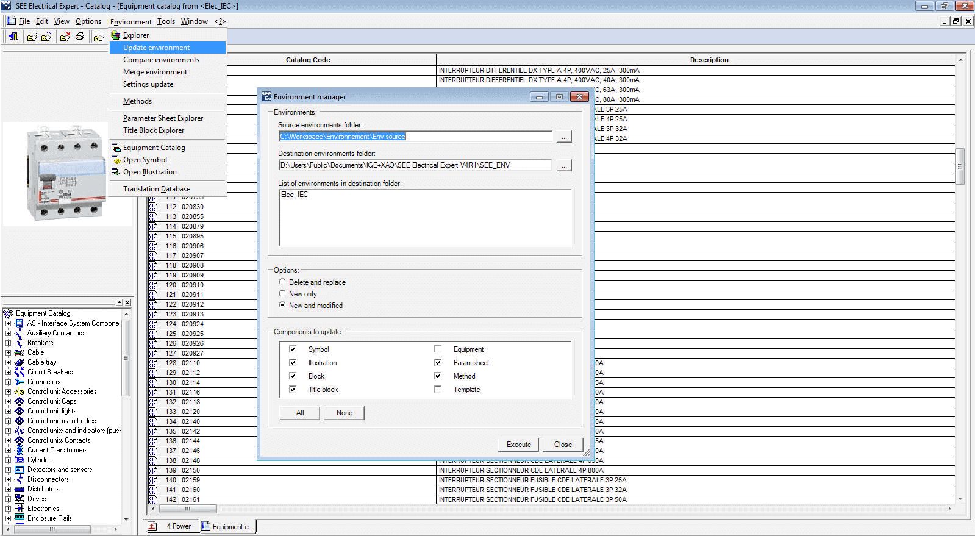The width and height of the screenshot is (975, 536).
Task: Click the row icon for catalog row 112
Action: point(153,207)
